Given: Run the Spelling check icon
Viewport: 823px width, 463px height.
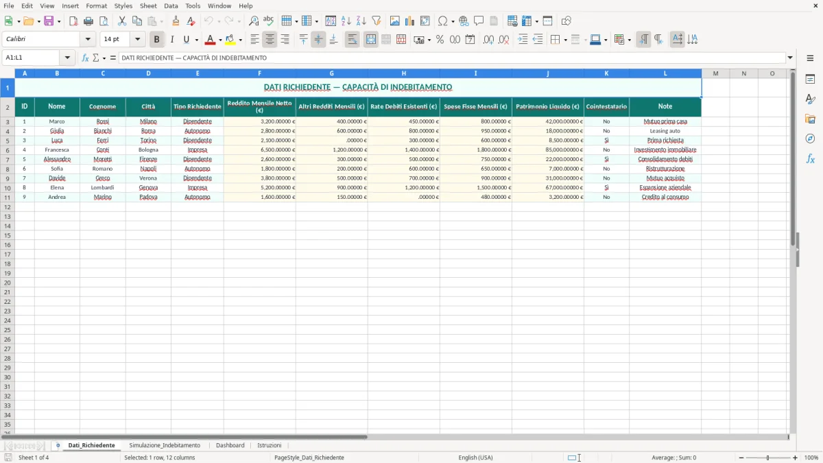Looking at the screenshot, I should tap(269, 21).
